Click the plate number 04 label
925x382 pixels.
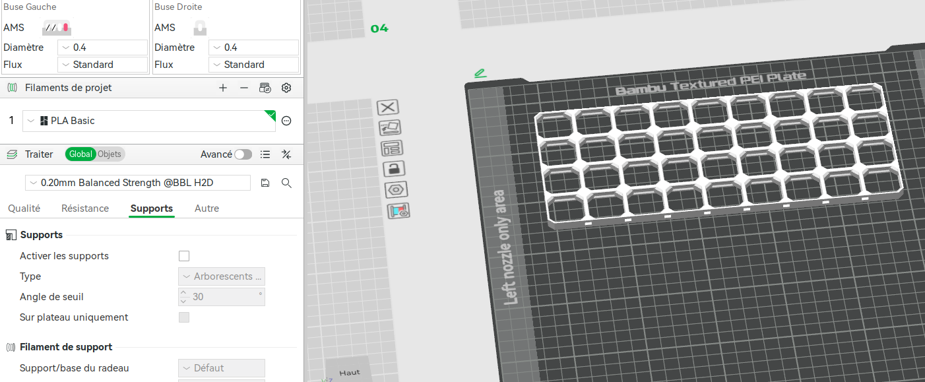(x=379, y=28)
